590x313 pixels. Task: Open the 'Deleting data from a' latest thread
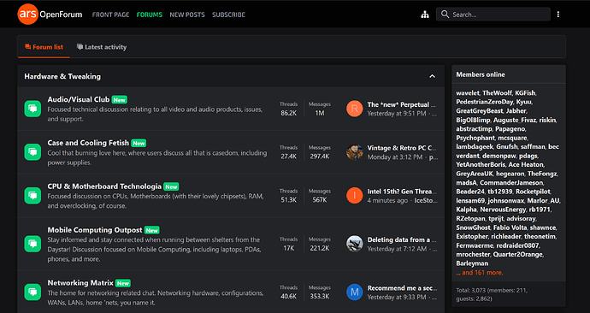pos(402,239)
